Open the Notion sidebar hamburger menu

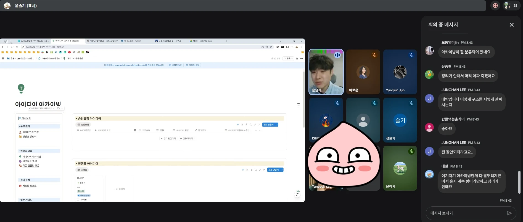click(3, 58)
